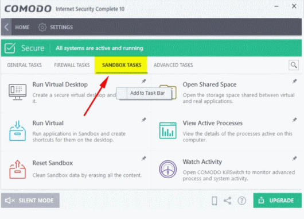Open the help question mark icon

(x=241, y=201)
